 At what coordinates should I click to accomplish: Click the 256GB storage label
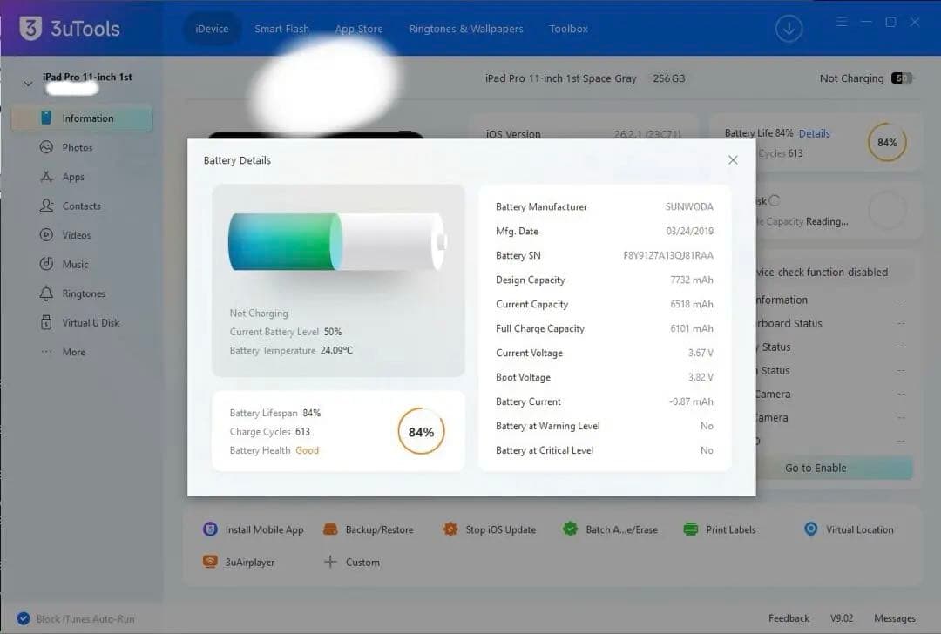pyautogui.click(x=668, y=78)
